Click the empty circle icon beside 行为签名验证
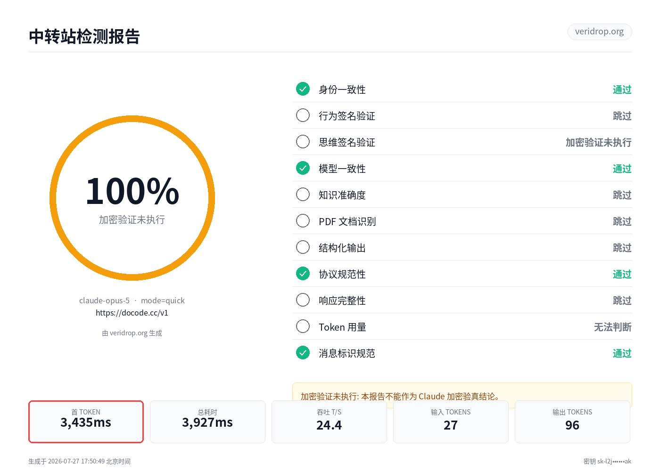The height and width of the screenshot is (471, 660). tap(303, 115)
